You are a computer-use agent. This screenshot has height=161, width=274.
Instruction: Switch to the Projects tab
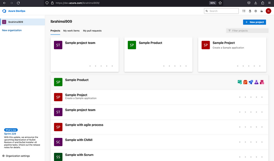[x=55, y=31]
